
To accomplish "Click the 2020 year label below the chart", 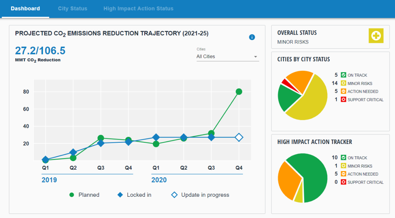I will [x=159, y=180].
